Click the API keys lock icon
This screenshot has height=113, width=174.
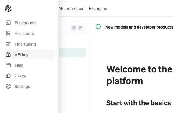[8, 54]
